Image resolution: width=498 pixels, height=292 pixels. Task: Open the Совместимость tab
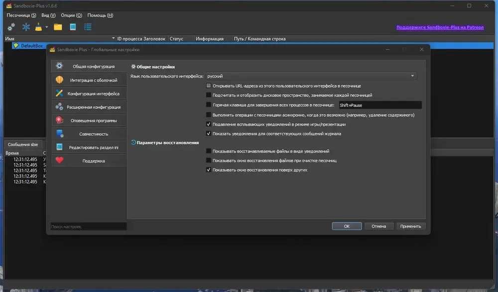coord(89,134)
